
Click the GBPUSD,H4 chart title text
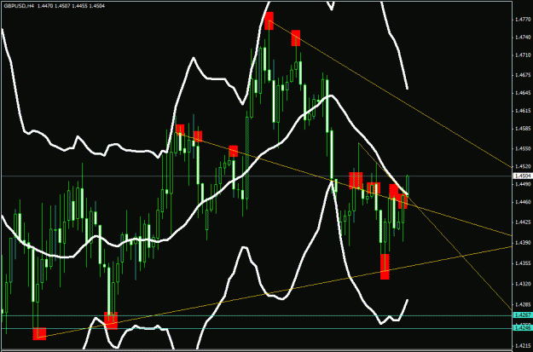pyautogui.click(x=18, y=6)
